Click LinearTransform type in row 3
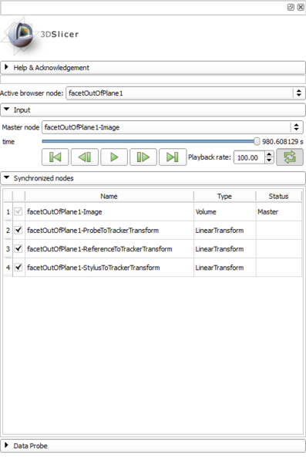 point(225,249)
